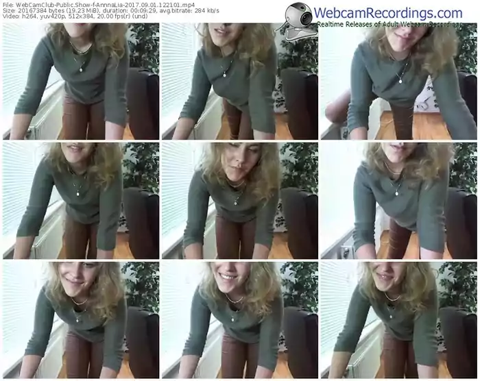Click the Realtime Releases tagline text

point(388,24)
